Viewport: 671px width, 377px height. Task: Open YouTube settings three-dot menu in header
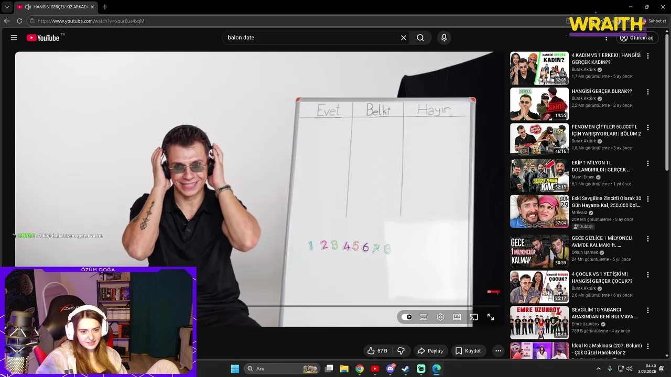coord(607,38)
